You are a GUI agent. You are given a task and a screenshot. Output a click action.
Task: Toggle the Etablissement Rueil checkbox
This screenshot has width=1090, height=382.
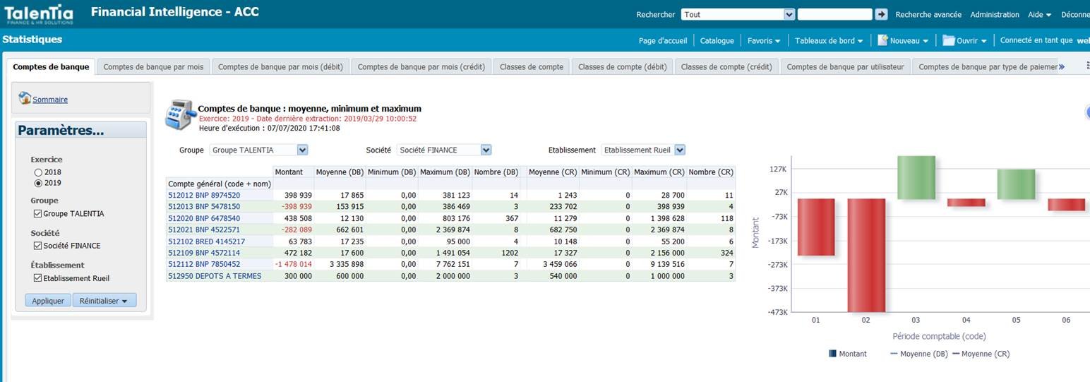[x=38, y=278]
